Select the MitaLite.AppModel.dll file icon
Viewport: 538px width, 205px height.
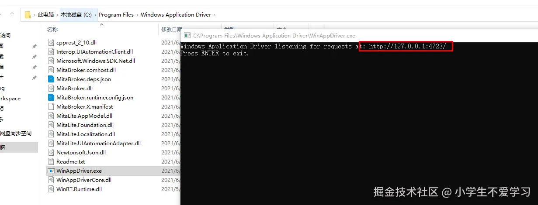pyautogui.click(x=51, y=116)
